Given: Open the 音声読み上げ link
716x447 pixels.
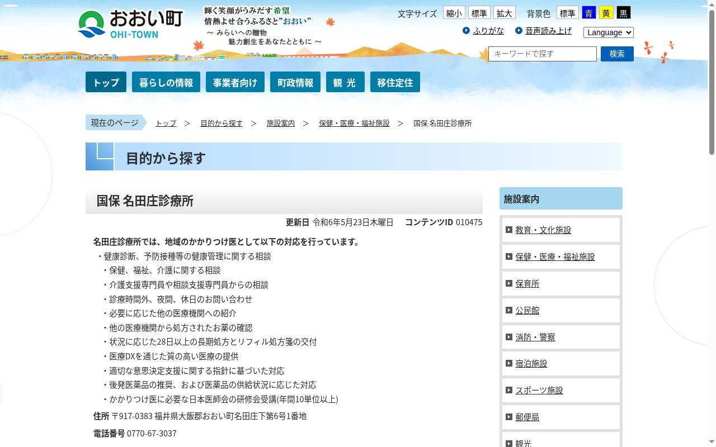Looking at the screenshot, I should 548,31.
